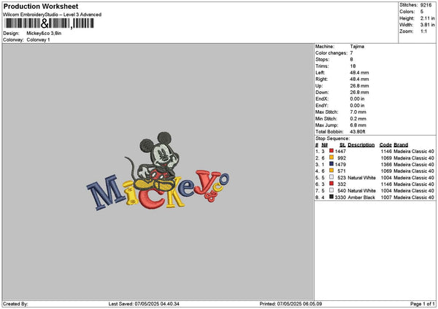Select the white swatch beside stitch count 523
The width and height of the screenshot is (438, 309).
click(x=331, y=177)
